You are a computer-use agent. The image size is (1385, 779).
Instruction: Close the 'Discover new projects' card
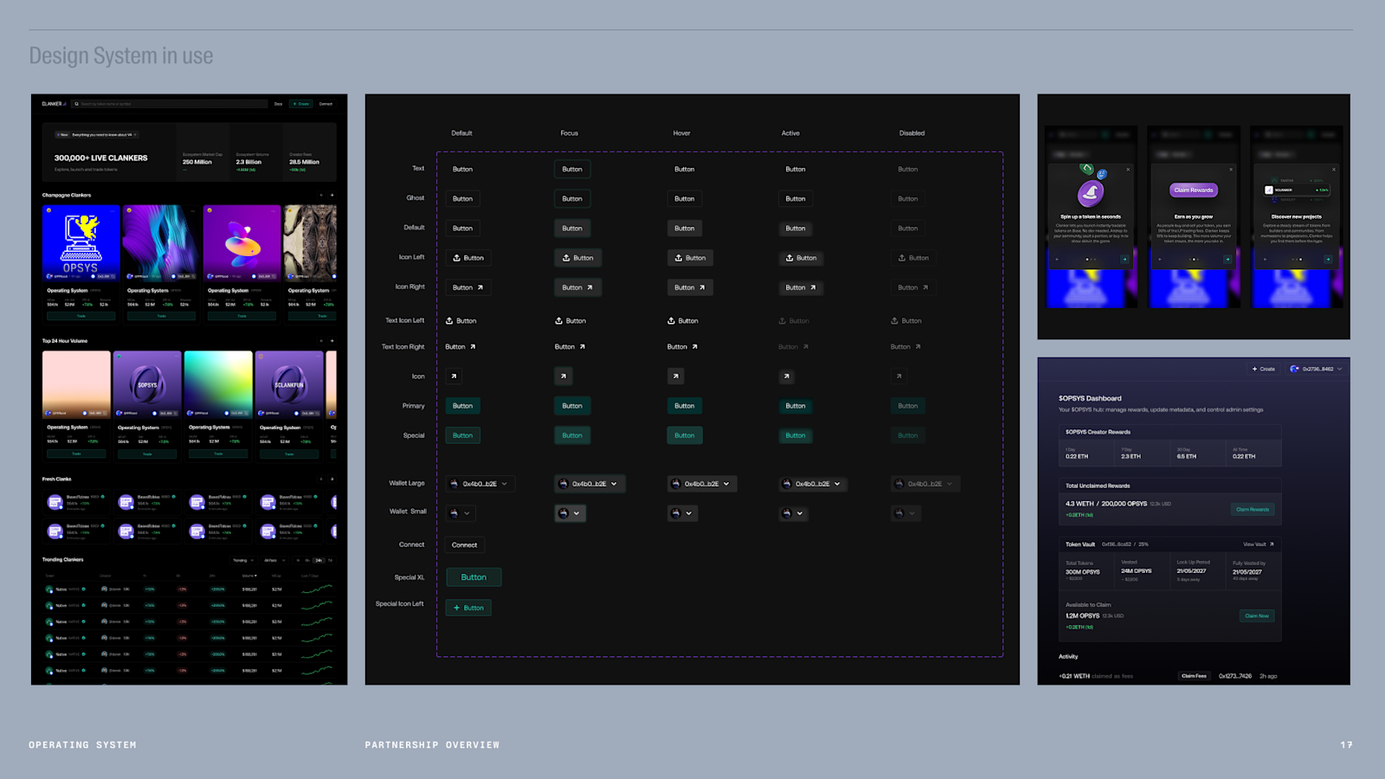tap(1334, 170)
